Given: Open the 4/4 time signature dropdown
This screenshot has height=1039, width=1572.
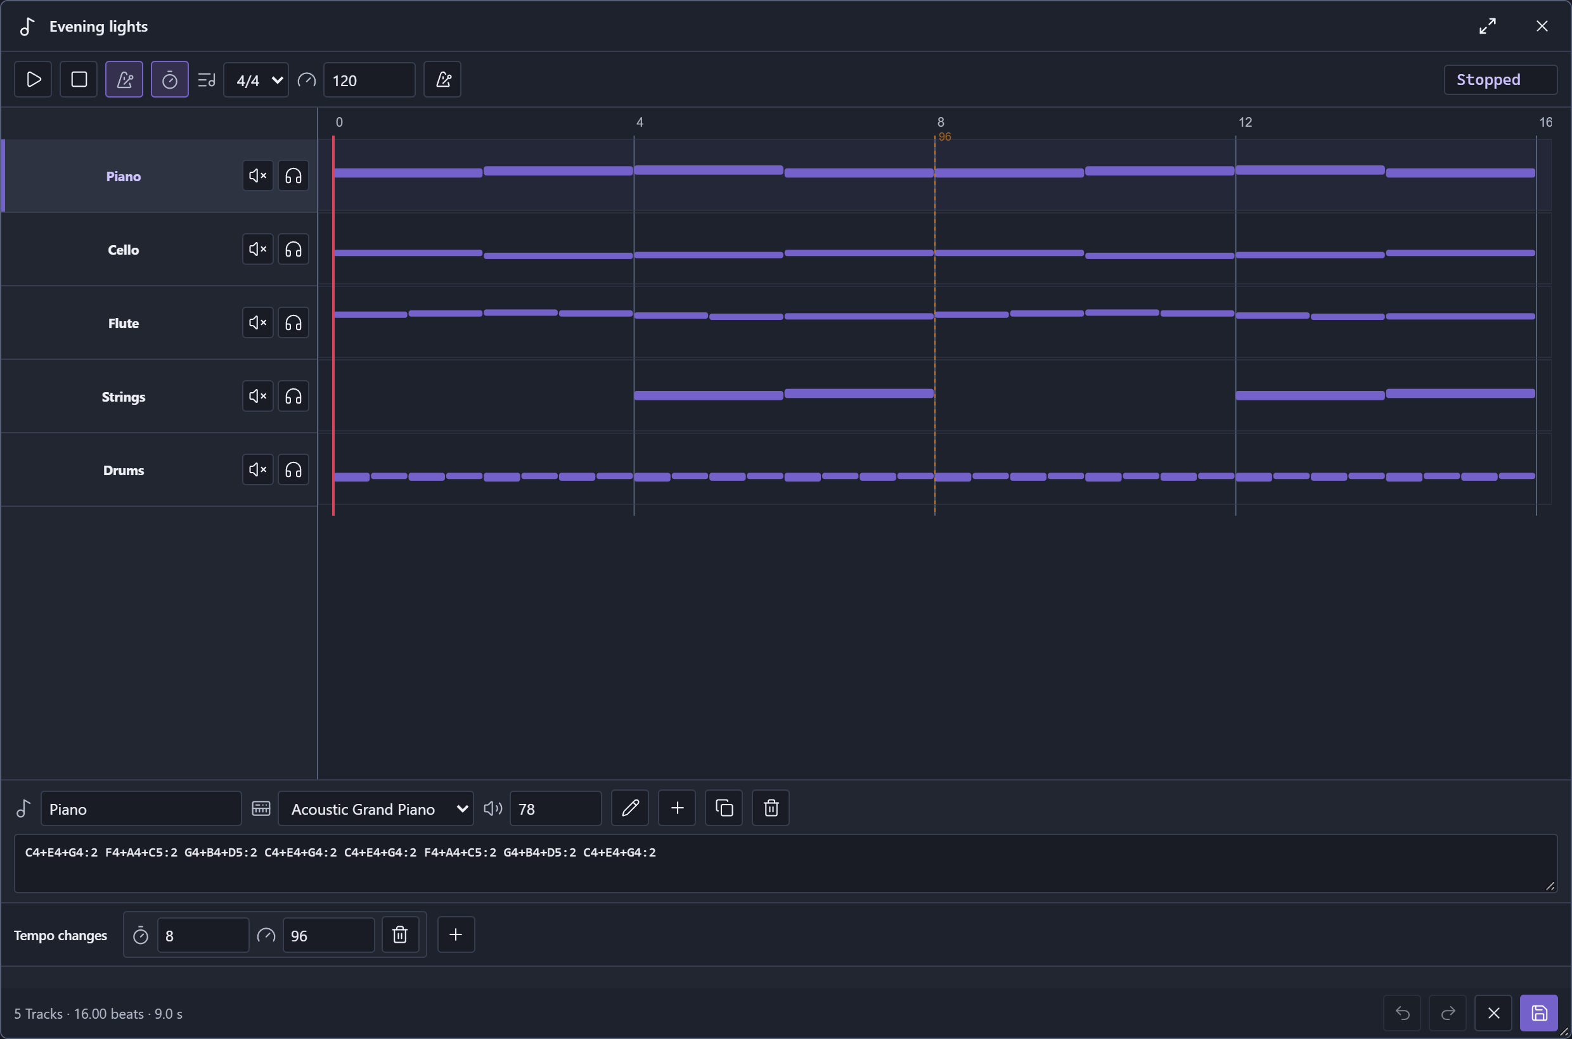Looking at the screenshot, I should 256,80.
